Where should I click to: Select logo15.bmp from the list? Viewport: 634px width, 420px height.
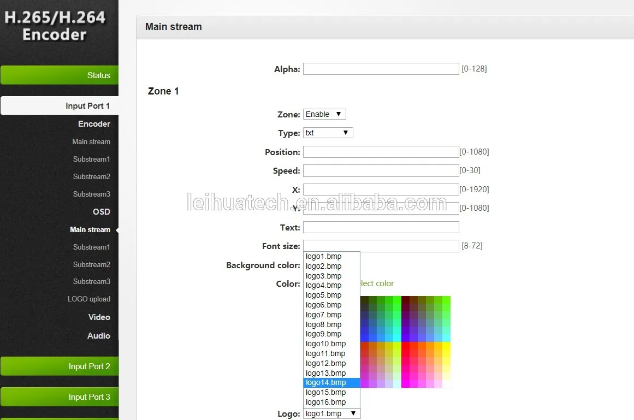click(x=331, y=392)
